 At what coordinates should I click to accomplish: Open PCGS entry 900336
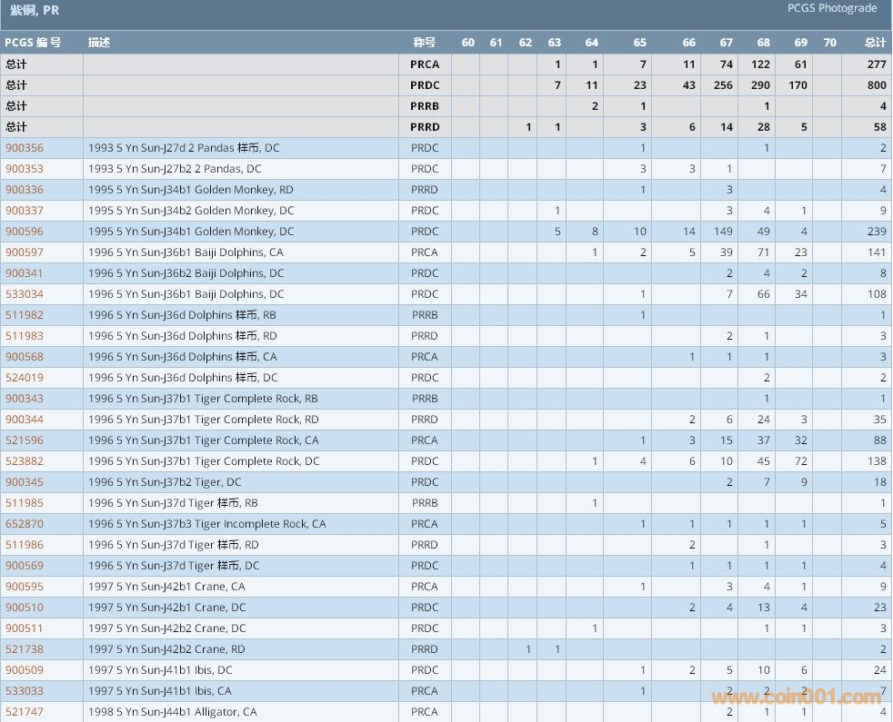(25, 190)
